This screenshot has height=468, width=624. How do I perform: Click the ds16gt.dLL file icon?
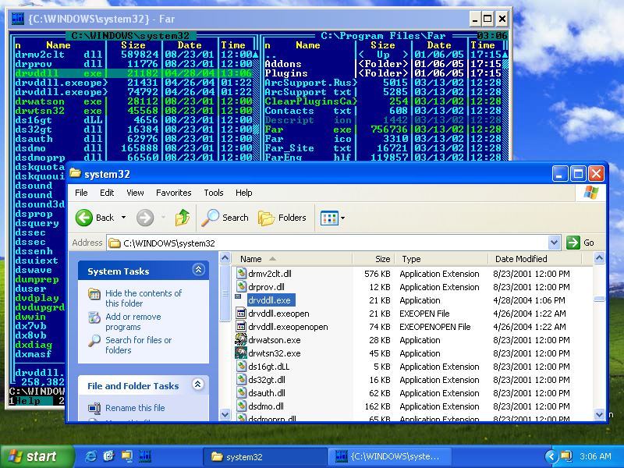[x=241, y=366]
